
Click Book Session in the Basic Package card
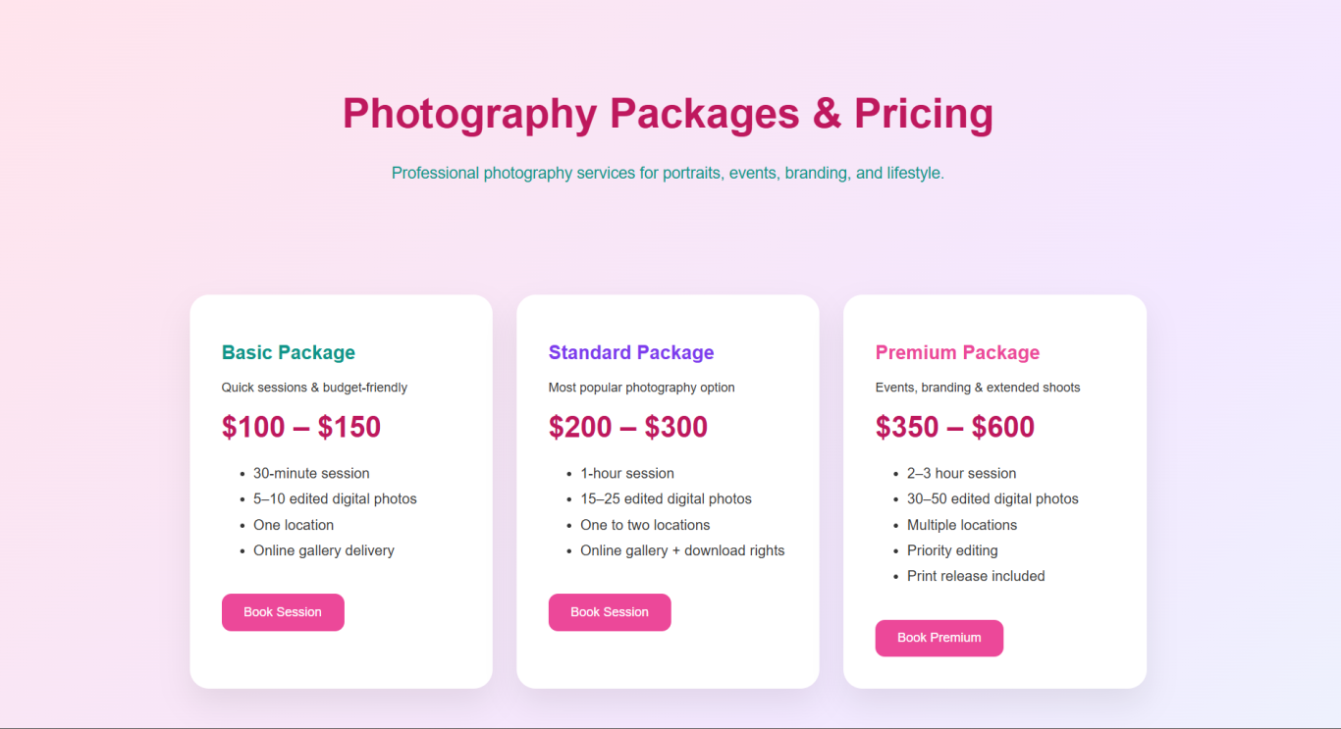[x=283, y=612]
